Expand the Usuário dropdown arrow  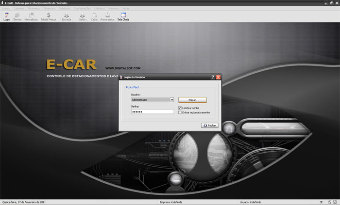pyautogui.click(x=172, y=100)
